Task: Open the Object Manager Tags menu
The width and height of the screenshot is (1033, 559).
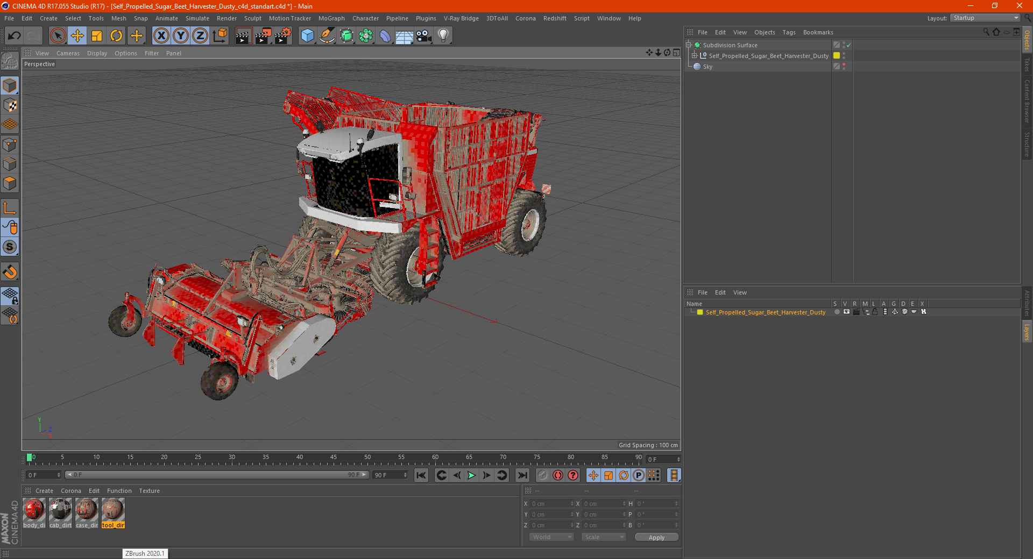Action: (x=789, y=32)
